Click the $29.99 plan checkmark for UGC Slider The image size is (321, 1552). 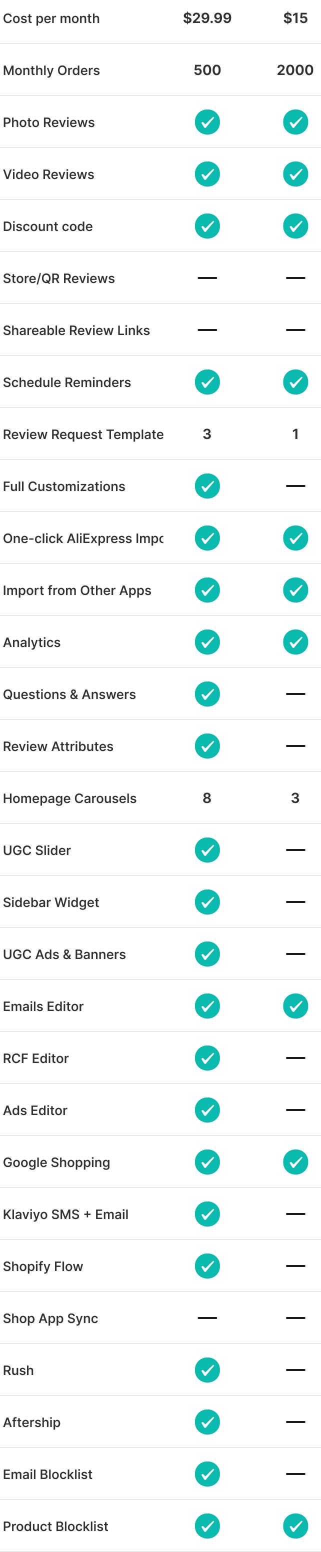coord(207,850)
